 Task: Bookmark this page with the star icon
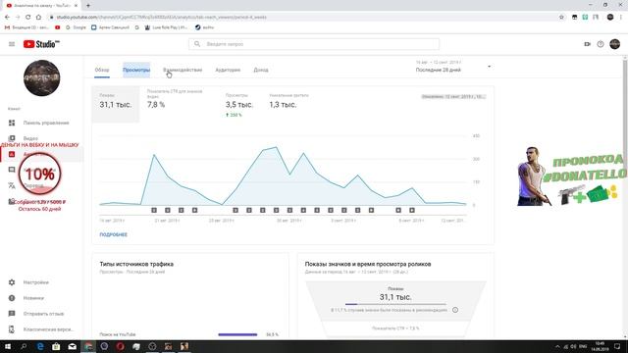click(x=561, y=17)
